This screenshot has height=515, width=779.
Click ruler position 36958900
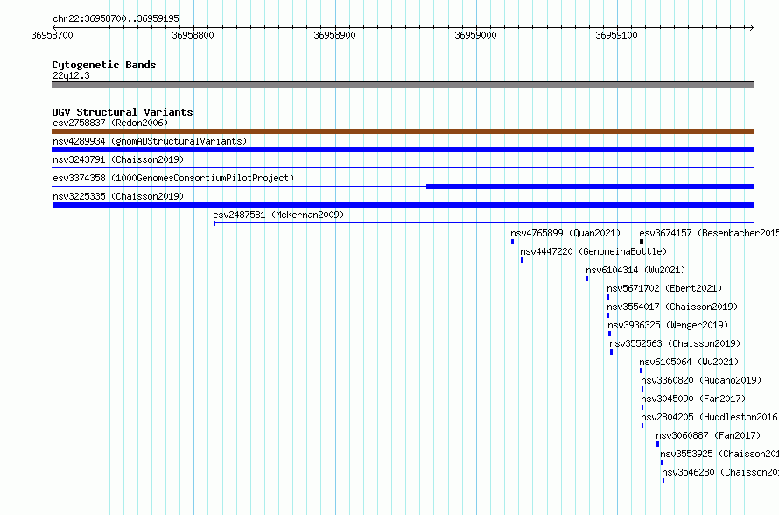pyautogui.click(x=335, y=35)
